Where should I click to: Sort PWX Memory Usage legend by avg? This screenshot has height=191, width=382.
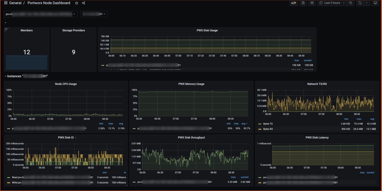point(244,124)
